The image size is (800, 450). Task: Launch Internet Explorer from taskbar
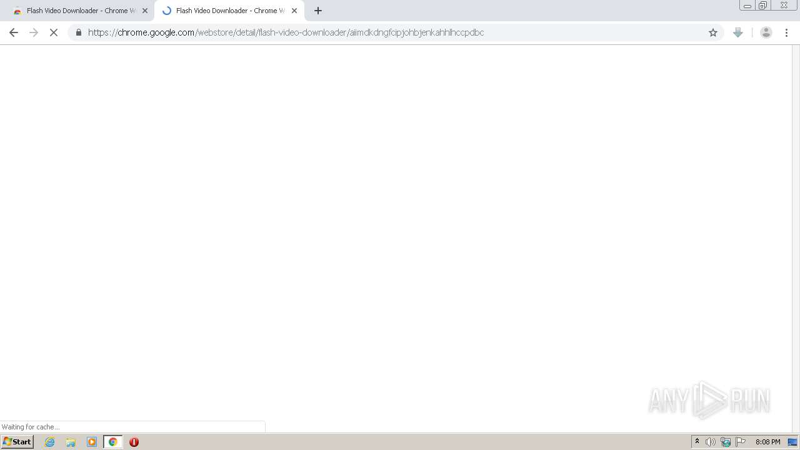coord(50,442)
